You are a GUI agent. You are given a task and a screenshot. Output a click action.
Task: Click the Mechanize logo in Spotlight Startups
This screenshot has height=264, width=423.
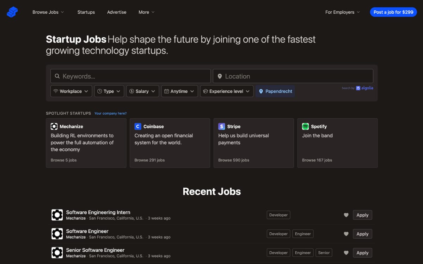coord(54,126)
